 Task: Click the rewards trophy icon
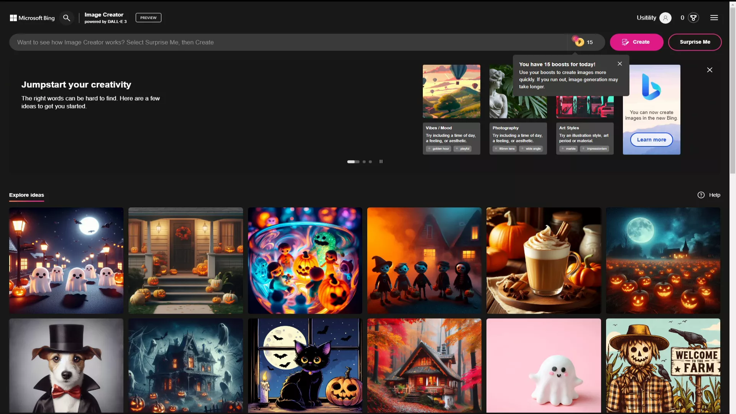point(693,18)
